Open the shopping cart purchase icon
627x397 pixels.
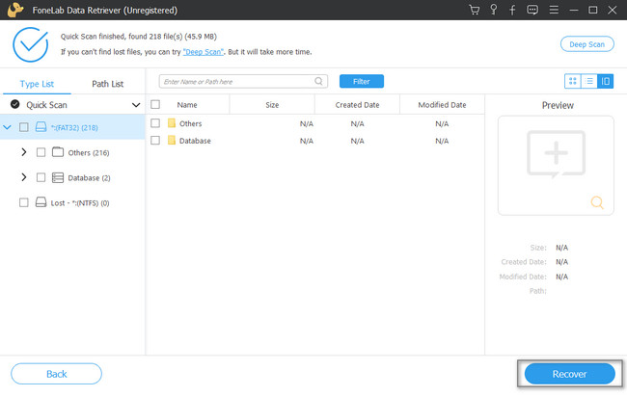(x=475, y=10)
